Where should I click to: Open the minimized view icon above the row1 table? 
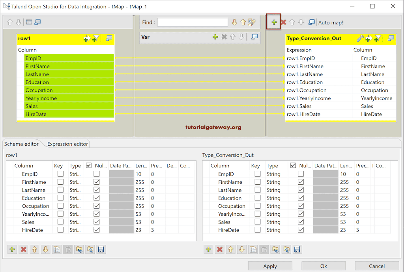[x=29, y=22]
